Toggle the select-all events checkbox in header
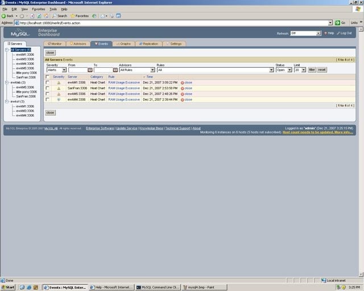The width and height of the screenshot is (364, 291). pyautogui.click(x=47, y=77)
